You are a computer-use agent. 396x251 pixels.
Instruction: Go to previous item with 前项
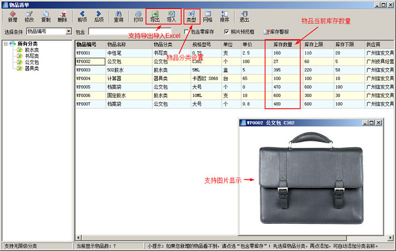tap(82, 17)
